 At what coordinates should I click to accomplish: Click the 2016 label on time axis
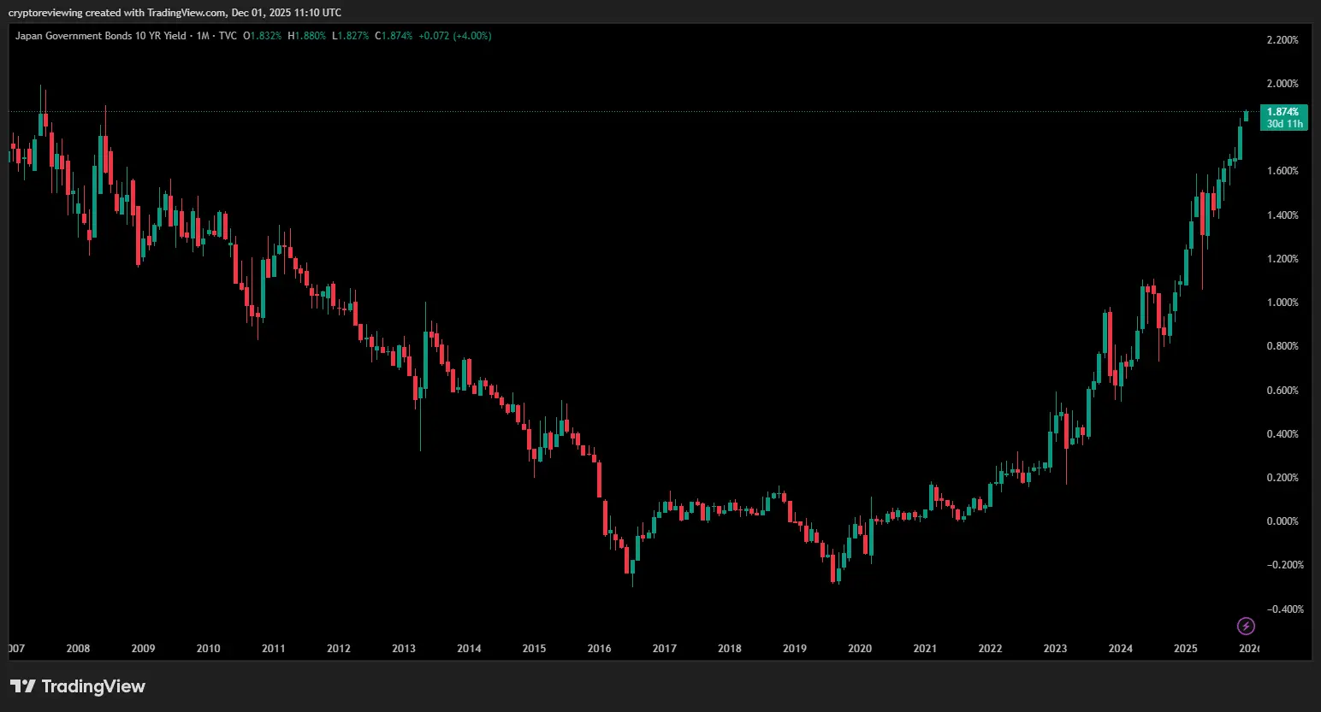[599, 649]
